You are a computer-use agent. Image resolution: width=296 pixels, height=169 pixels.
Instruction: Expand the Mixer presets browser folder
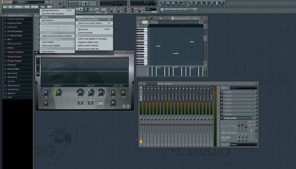pyautogui.click(x=14, y=43)
